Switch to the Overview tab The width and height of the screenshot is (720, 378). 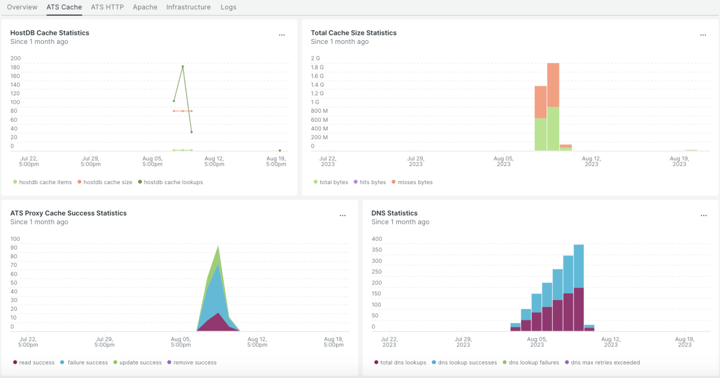22,7
